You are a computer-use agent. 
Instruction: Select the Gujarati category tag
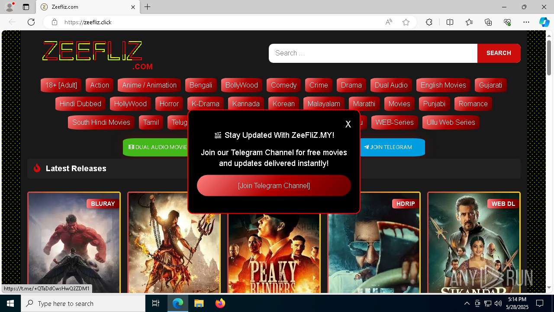tap(490, 85)
